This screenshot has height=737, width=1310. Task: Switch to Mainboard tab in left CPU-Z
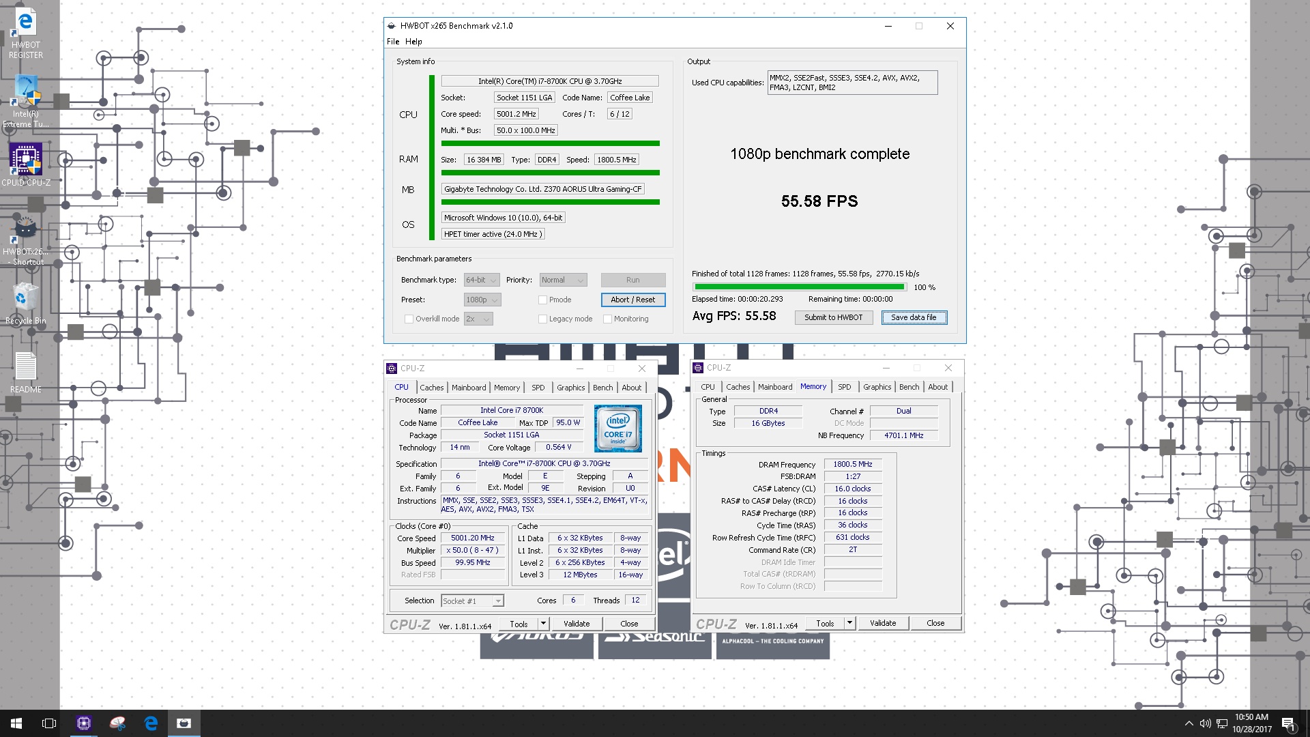click(469, 388)
